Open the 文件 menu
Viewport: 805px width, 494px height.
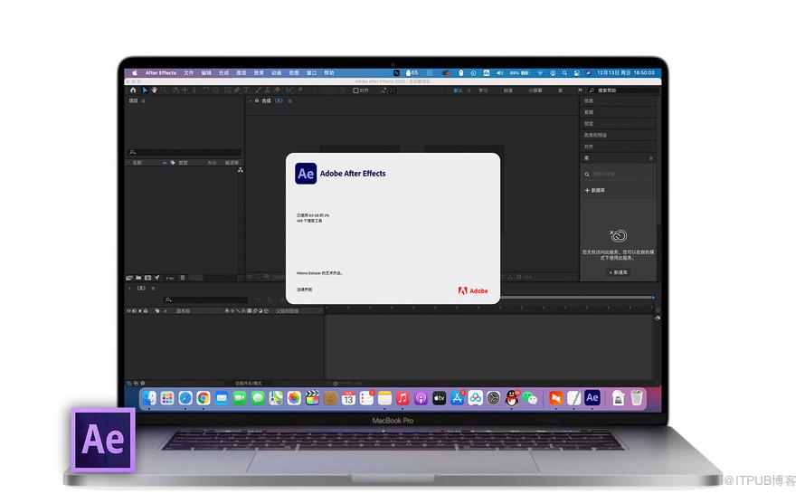tap(189, 73)
